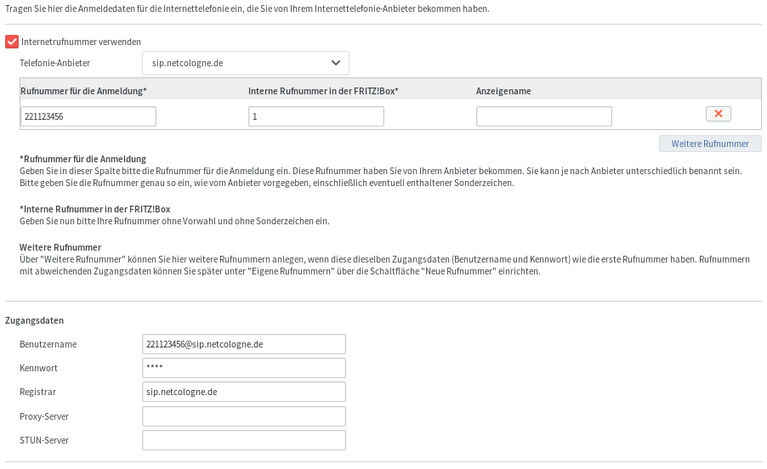Click the Registrar input field
The height and width of the screenshot is (469, 767).
point(244,392)
